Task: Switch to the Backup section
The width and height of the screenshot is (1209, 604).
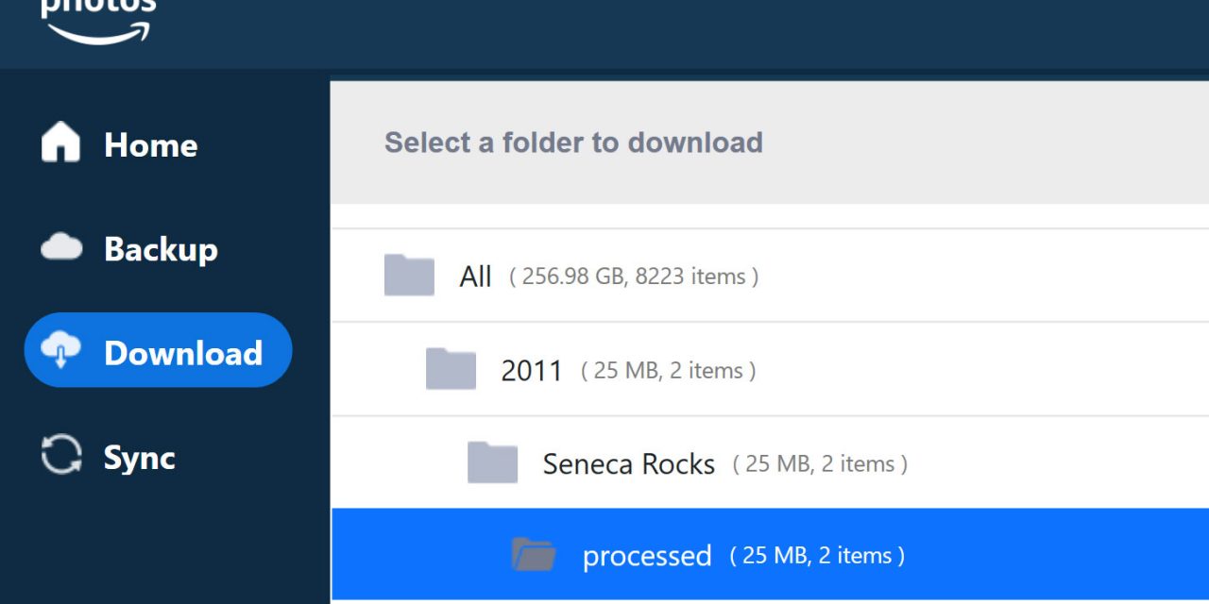Action: [161, 249]
